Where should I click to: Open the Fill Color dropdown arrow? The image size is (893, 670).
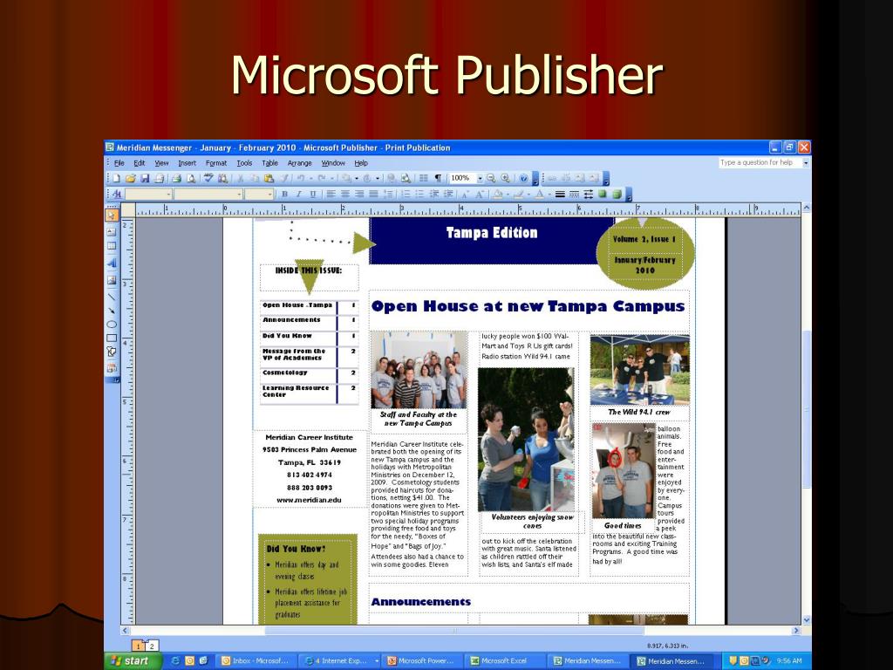click(x=507, y=195)
